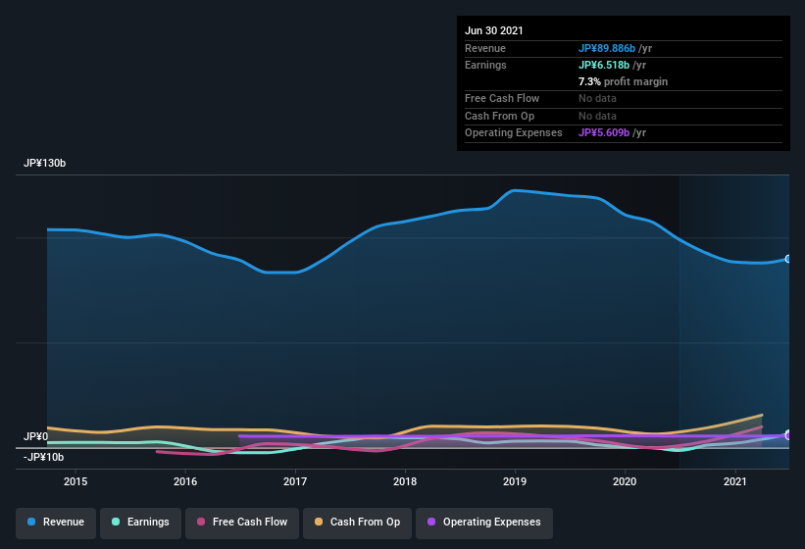Click the 2021 x-axis label
The image size is (805, 549).
pos(734,481)
